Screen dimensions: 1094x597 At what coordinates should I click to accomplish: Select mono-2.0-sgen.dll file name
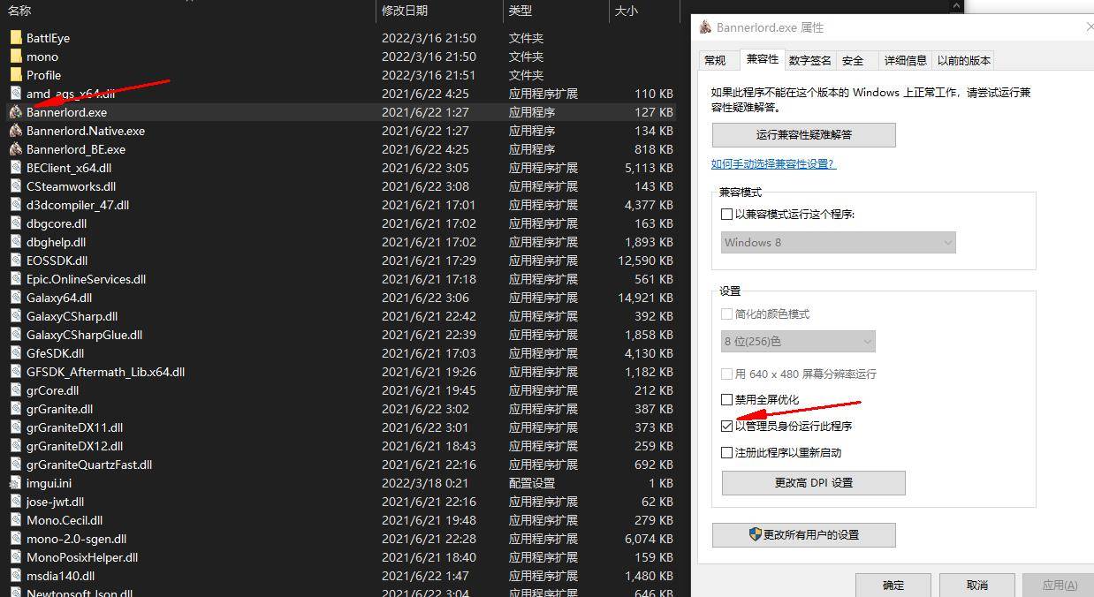click(x=76, y=539)
